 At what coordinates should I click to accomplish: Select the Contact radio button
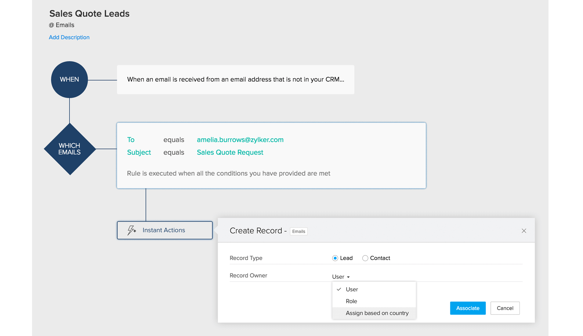coord(365,258)
